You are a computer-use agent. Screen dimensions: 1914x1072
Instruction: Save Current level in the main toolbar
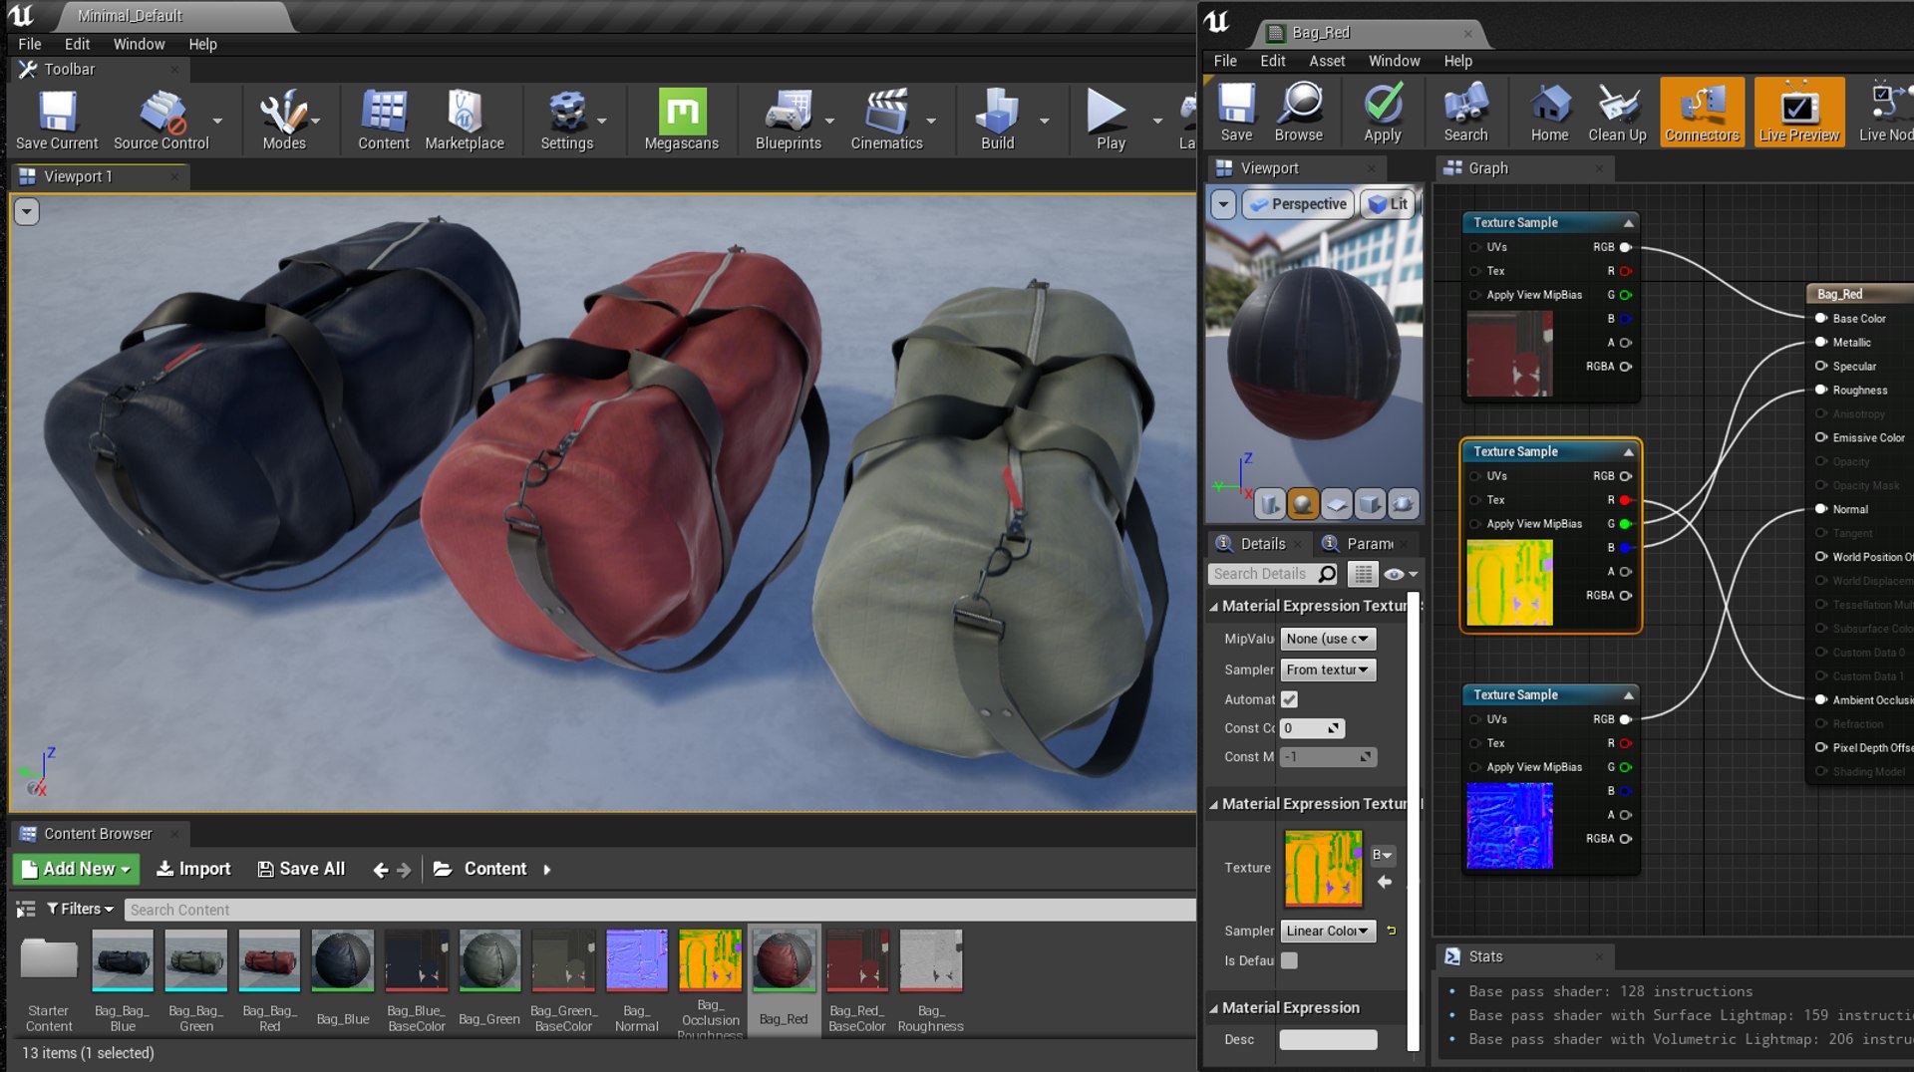(x=57, y=120)
